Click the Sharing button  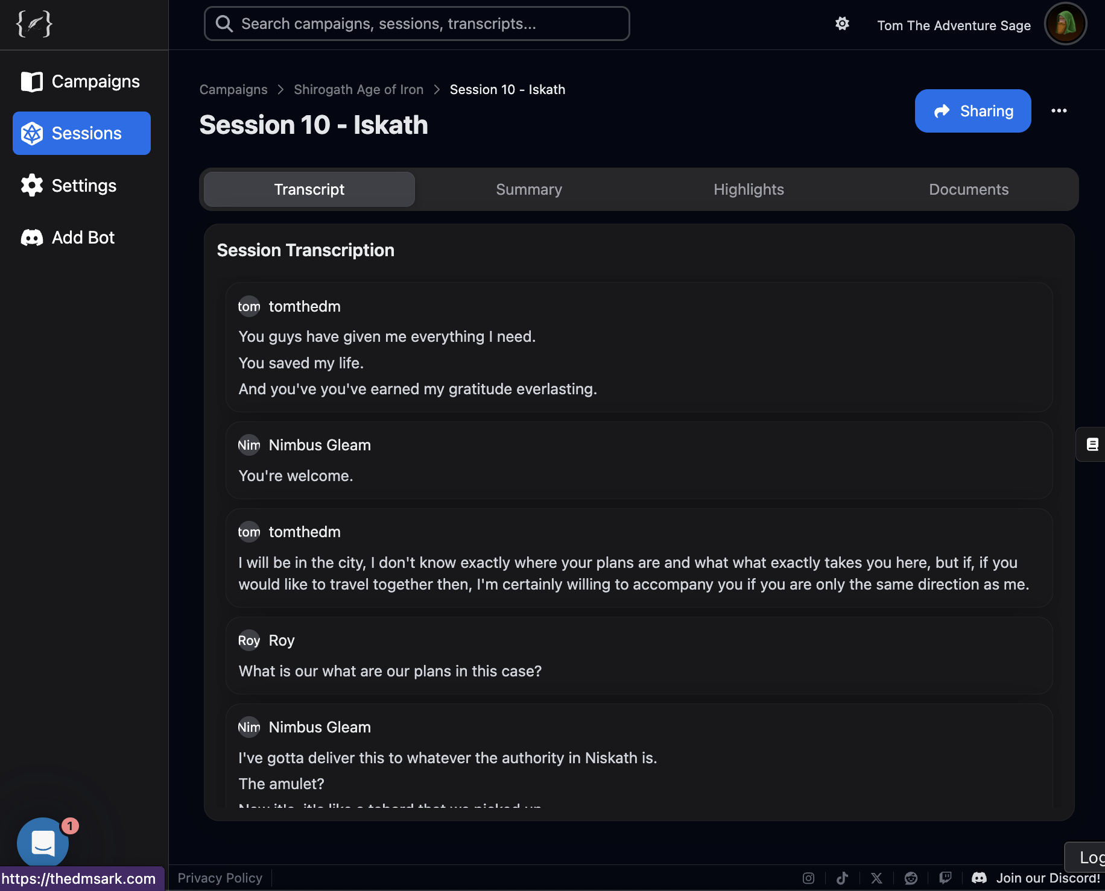point(972,111)
